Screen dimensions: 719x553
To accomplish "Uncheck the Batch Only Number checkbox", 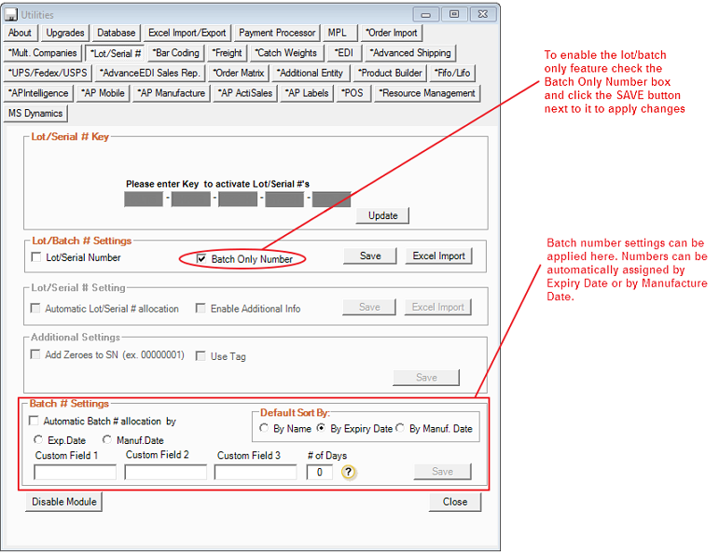I will [201, 259].
